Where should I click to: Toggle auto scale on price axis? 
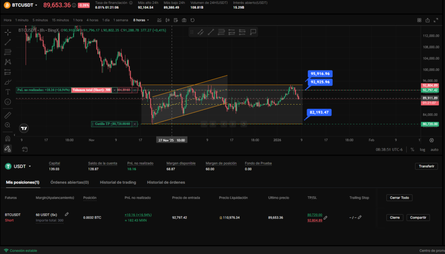tap(434, 149)
